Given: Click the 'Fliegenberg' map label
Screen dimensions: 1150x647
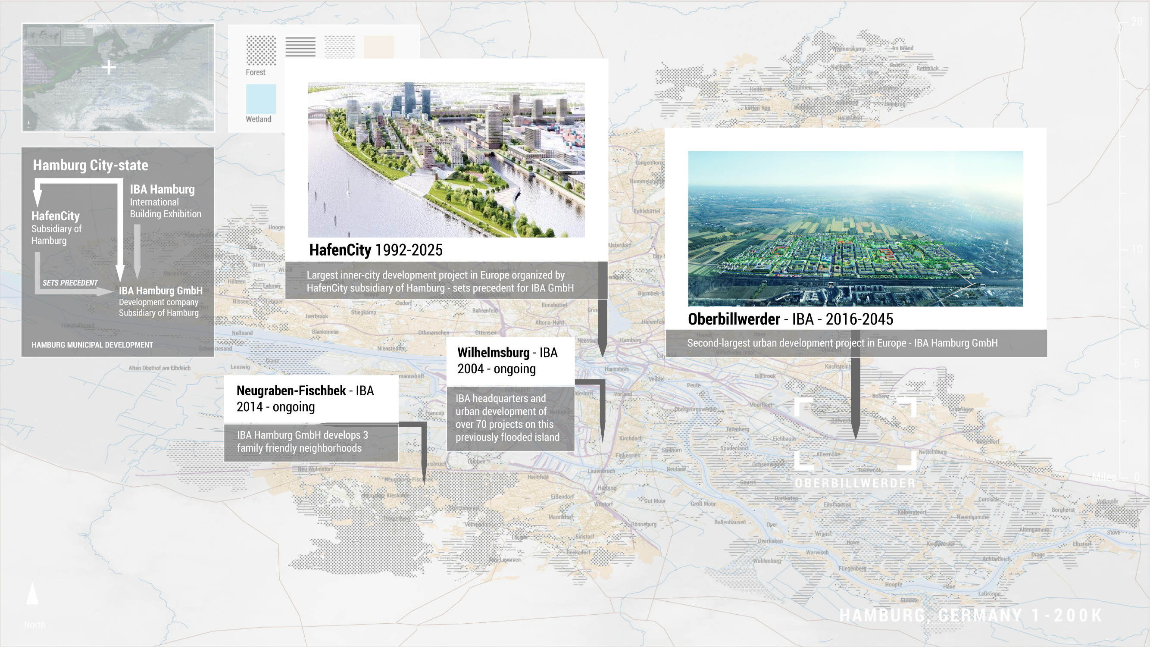Looking at the screenshot, I should [x=852, y=569].
